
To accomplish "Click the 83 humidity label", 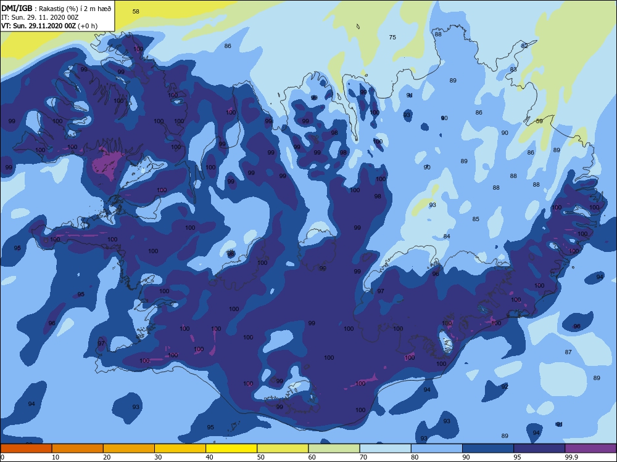I will pos(513,70).
